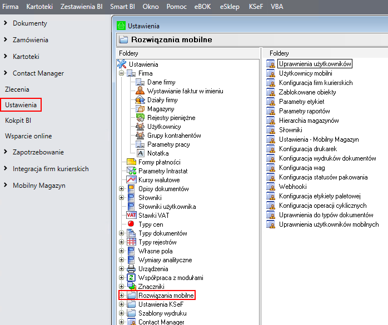The height and width of the screenshot is (325, 388).
Task: Click the Notatka icon in tree
Action: point(141,153)
